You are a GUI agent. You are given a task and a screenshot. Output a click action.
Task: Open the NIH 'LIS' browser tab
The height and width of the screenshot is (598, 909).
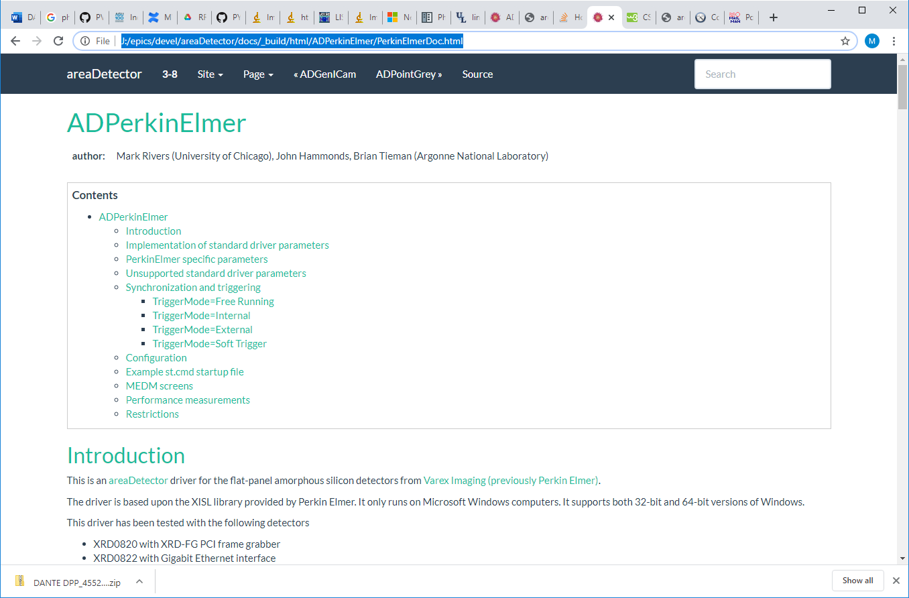coord(330,18)
